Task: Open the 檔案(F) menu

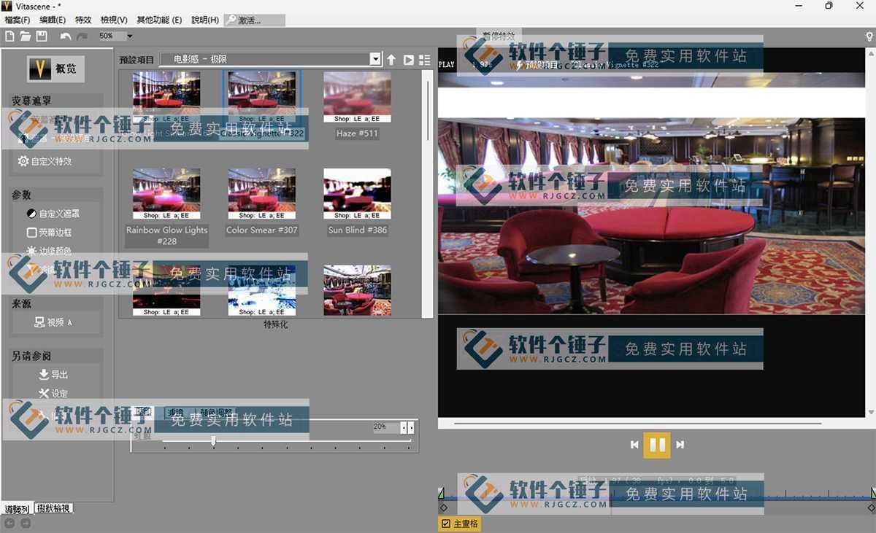Action: tap(18, 20)
